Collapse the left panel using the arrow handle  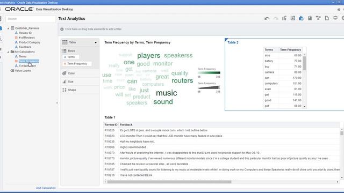point(57,103)
